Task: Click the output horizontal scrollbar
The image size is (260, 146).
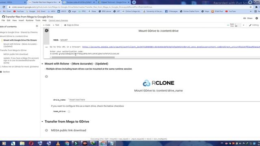Action: [x=83, y=58]
